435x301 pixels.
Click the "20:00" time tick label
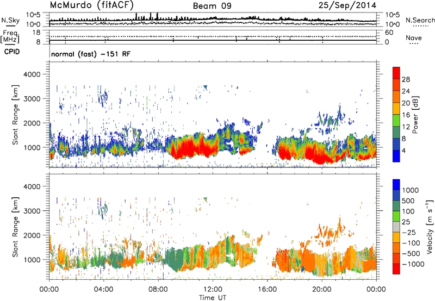322,290
